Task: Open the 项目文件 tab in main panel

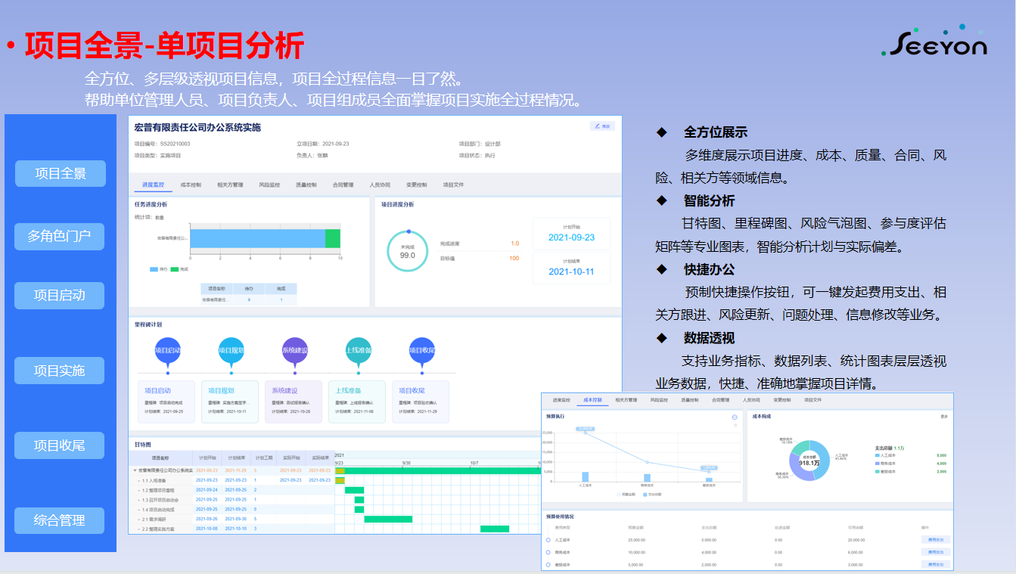Action: coord(453,185)
